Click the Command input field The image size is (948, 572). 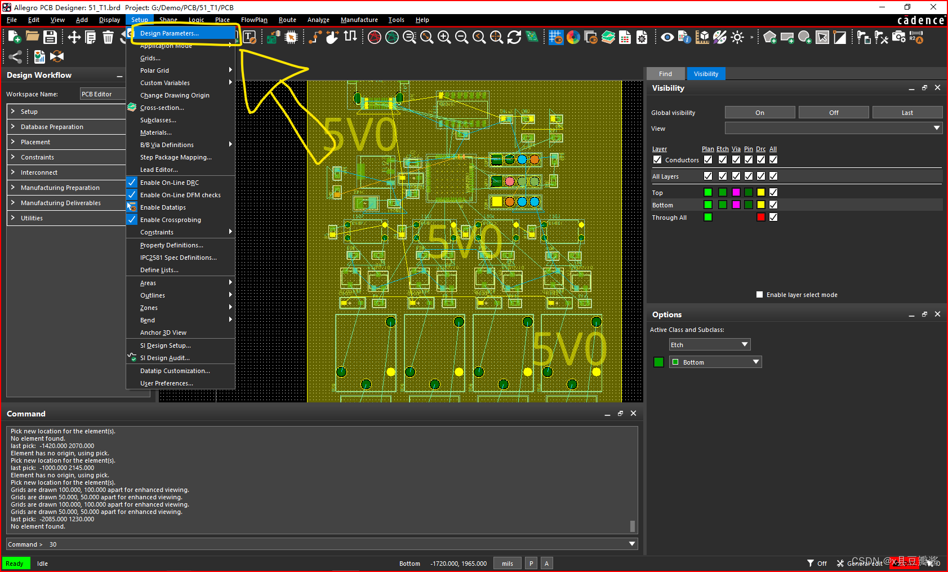pyautogui.click(x=321, y=544)
